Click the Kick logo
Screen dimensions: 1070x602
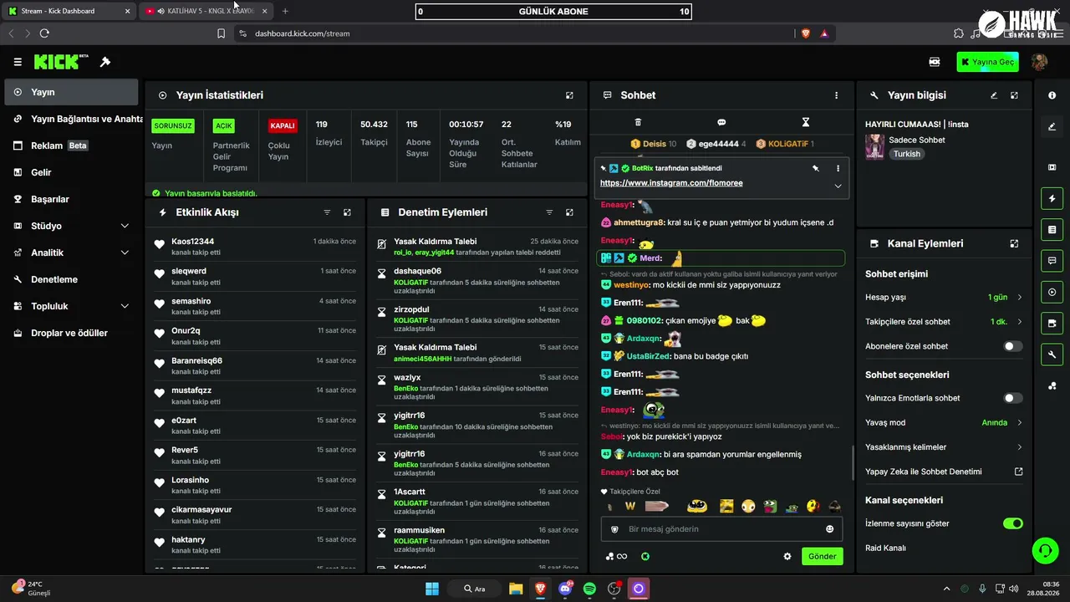tap(61, 62)
